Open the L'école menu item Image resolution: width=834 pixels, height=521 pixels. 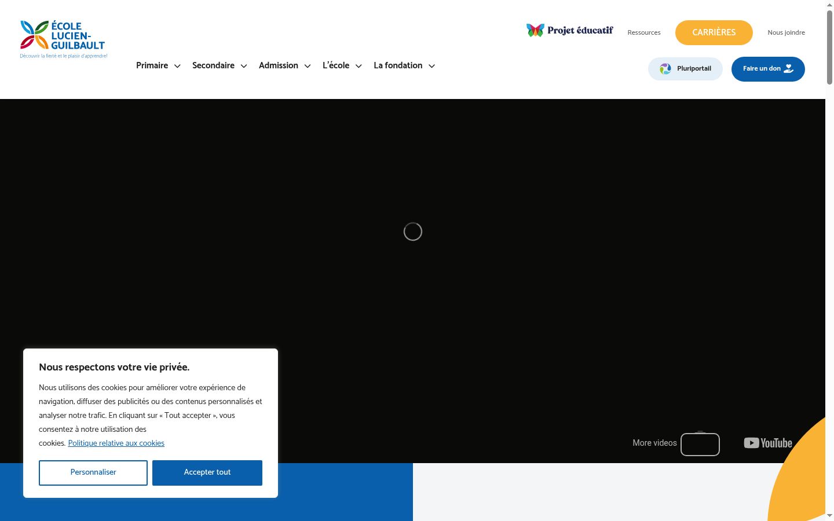click(336, 65)
